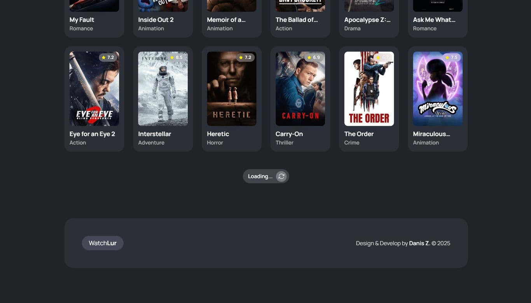Click the Thriller genre label
The height and width of the screenshot is (303, 531).
click(285, 143)
